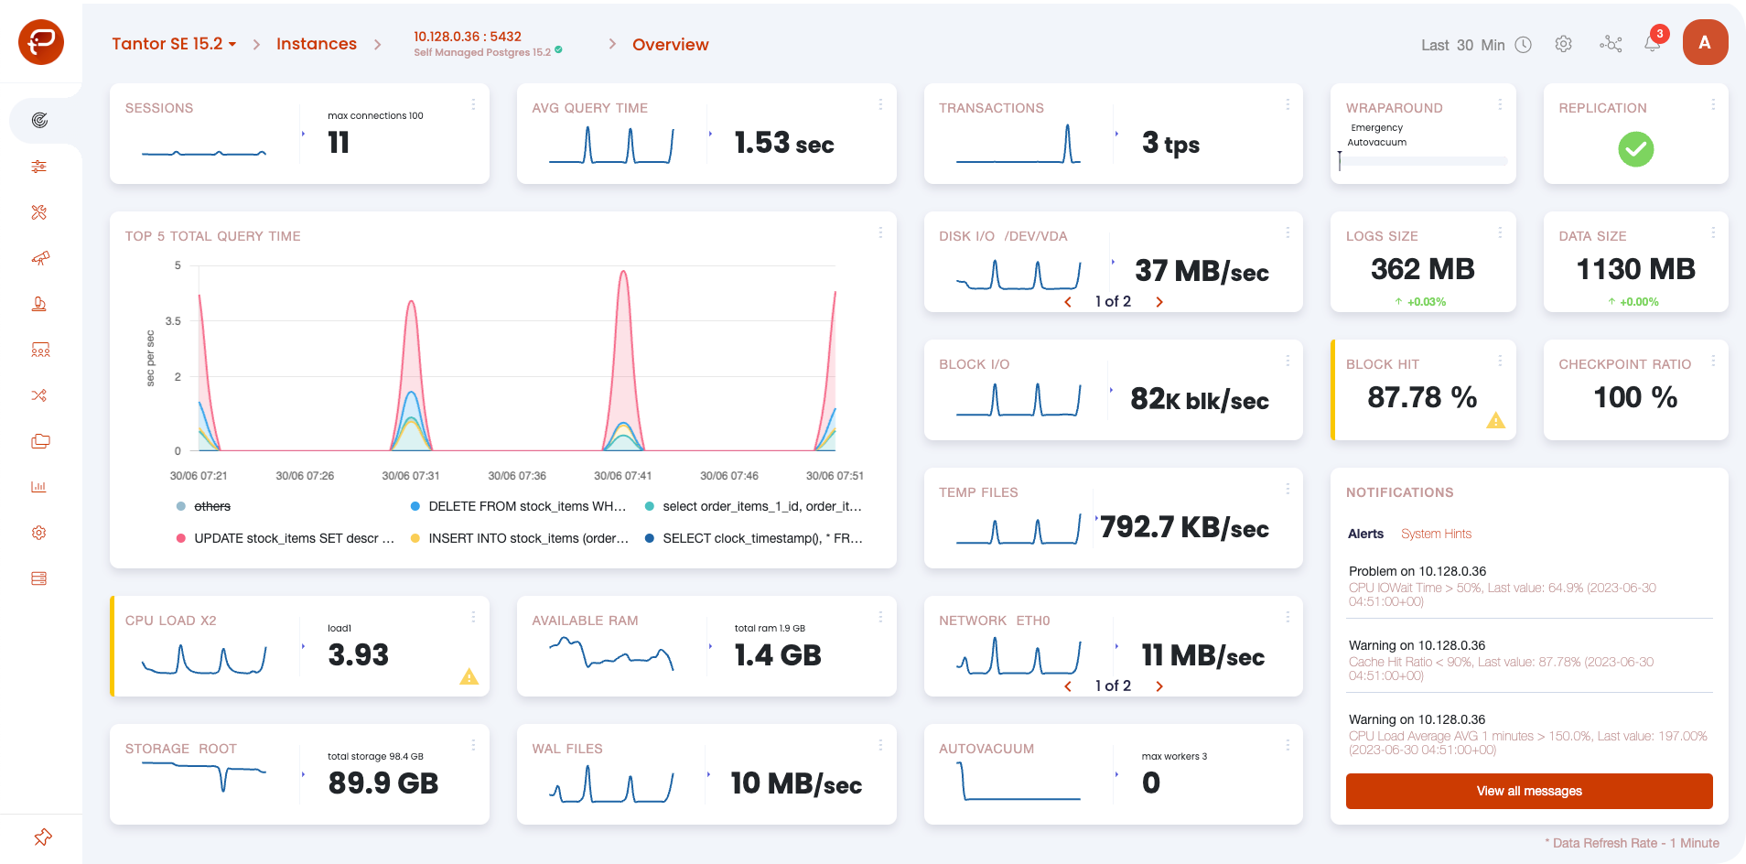Go to the Instances breadcrumb link
The width and height of the screenshot is (1746, 864).
coord(317,44)
